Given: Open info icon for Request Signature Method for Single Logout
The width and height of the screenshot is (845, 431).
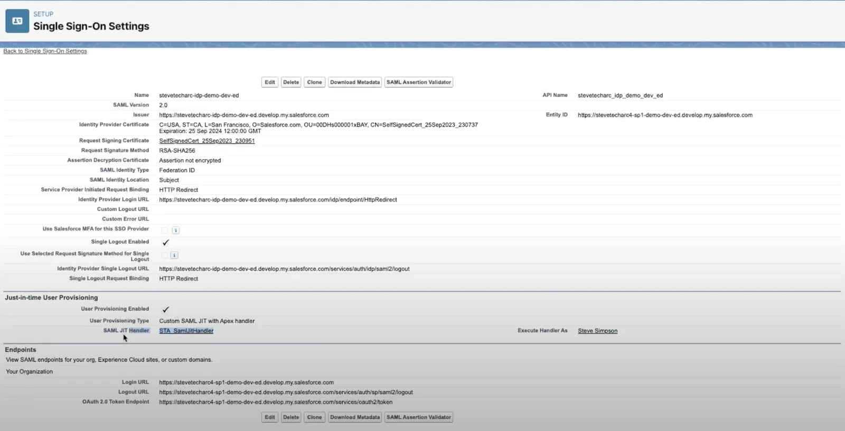Looking at the screenshot, I should click(x=174, y=255).
